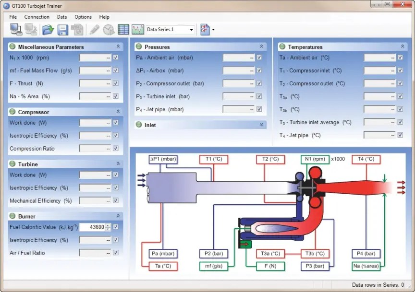This screenshot has width=415, height=292.
Task: Open the Help menu
Action: click(x=104, y=17)
